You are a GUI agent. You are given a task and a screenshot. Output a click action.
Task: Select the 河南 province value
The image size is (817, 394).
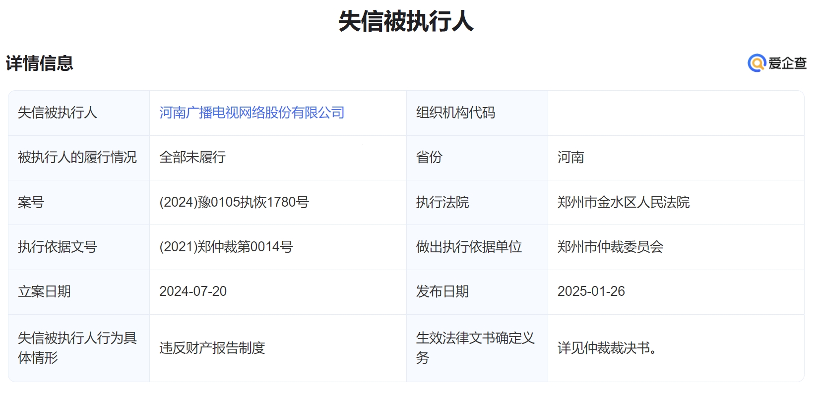(x=570, y=158)
